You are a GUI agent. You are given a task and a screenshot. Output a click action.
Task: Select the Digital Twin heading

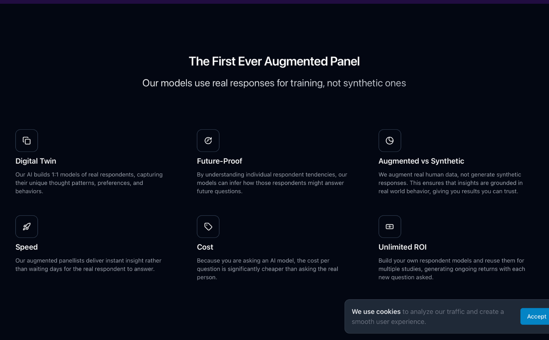36,161
